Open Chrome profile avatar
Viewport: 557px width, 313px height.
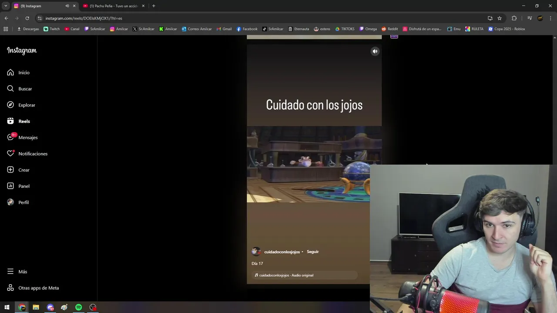pyautogui.click(x=540, y=18)
